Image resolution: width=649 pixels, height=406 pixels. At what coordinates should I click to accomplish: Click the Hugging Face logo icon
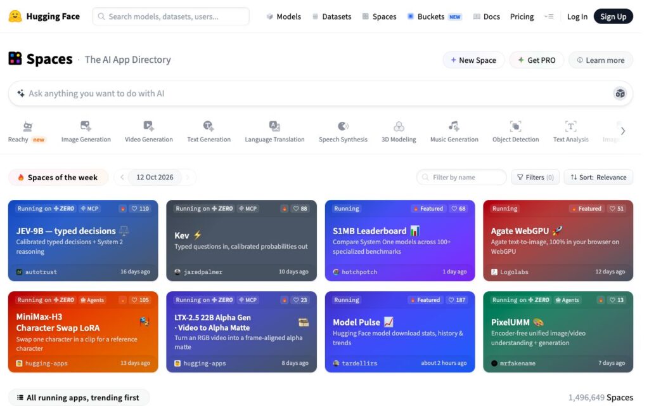pos(15,16)
